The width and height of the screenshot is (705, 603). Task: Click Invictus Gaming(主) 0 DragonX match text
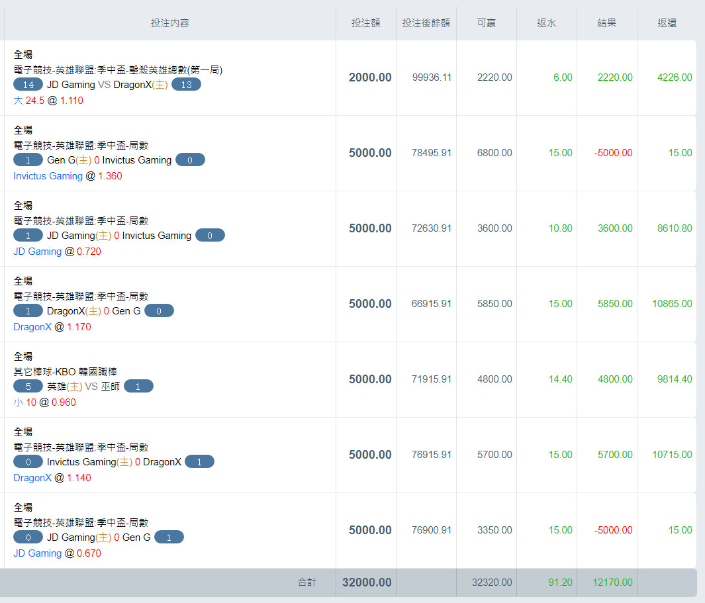(115, 462)
